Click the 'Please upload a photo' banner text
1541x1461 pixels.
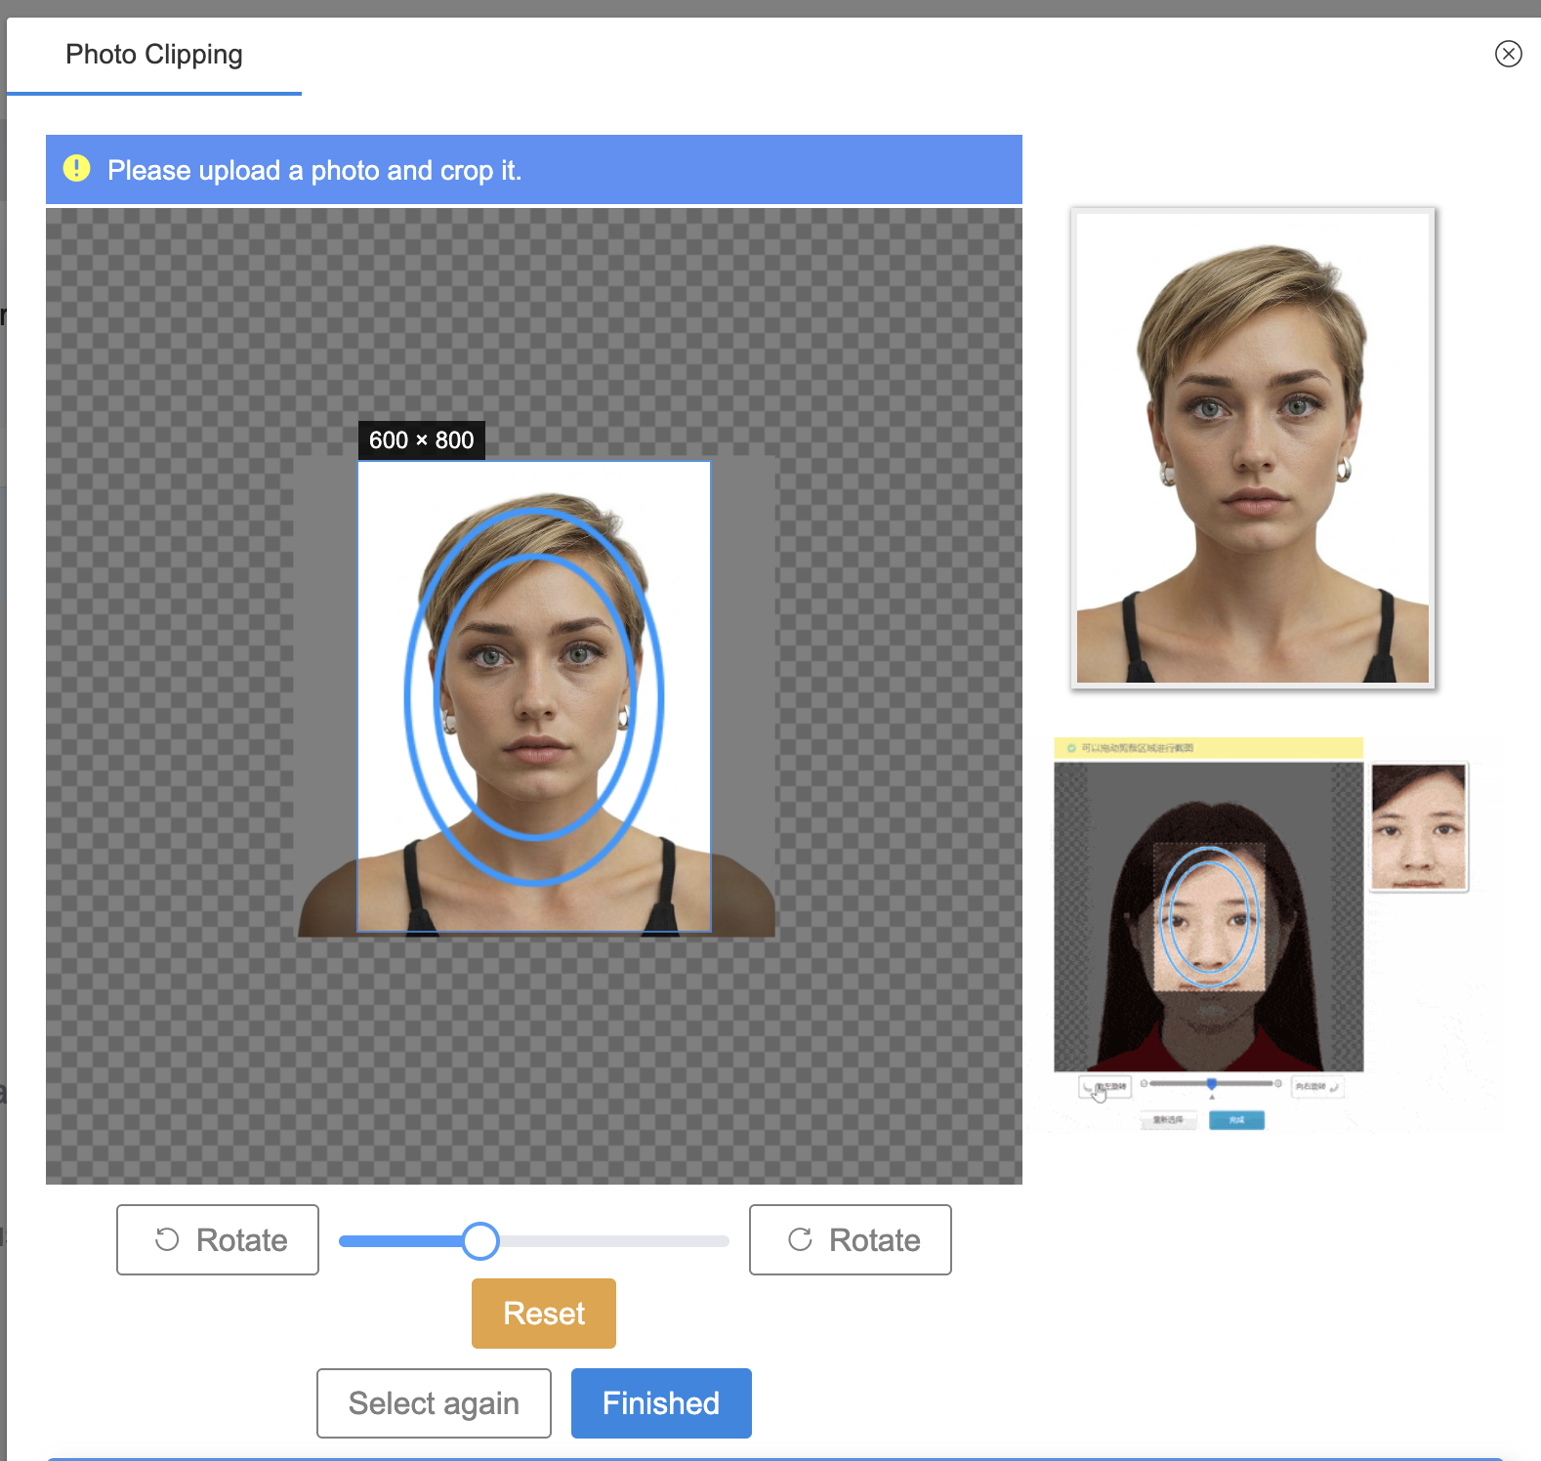(x=314, y=170)
